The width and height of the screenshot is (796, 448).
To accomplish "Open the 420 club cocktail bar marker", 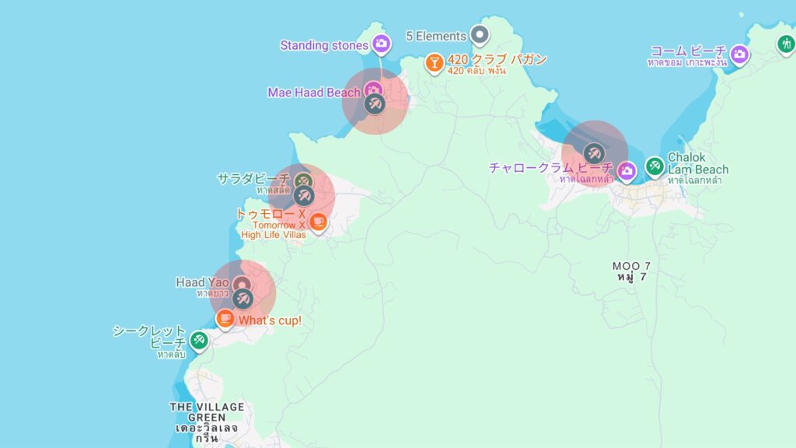I will click(435, 61).
